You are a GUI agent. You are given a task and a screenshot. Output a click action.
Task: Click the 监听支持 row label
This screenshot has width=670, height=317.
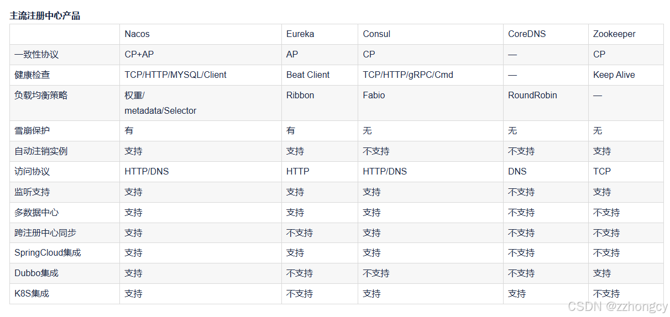(32, 192)
